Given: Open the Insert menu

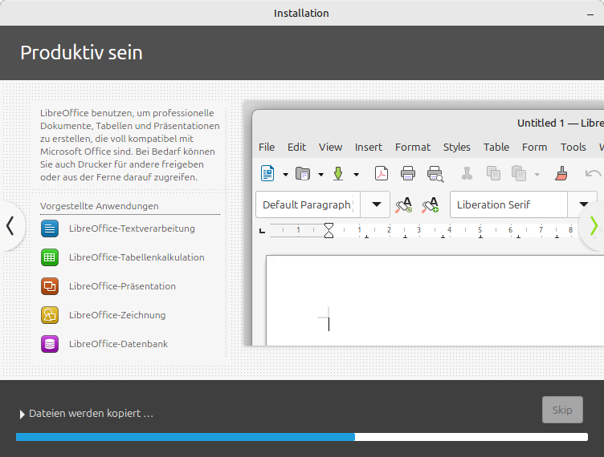Looking at the screenshot, I should click(x=369, y=148).
